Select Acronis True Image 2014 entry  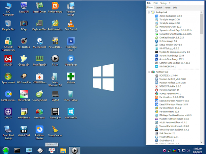[172, 56]
